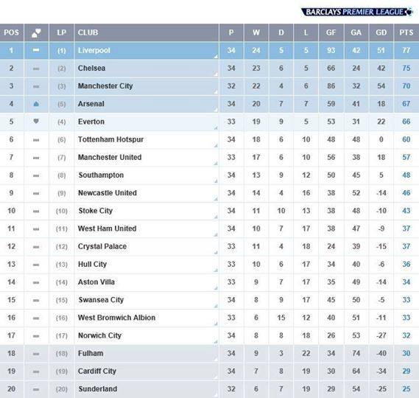This screenshot has width=419, height=398.
Task: Sort table by PTS column header
Action: click(x=406, y=32)
